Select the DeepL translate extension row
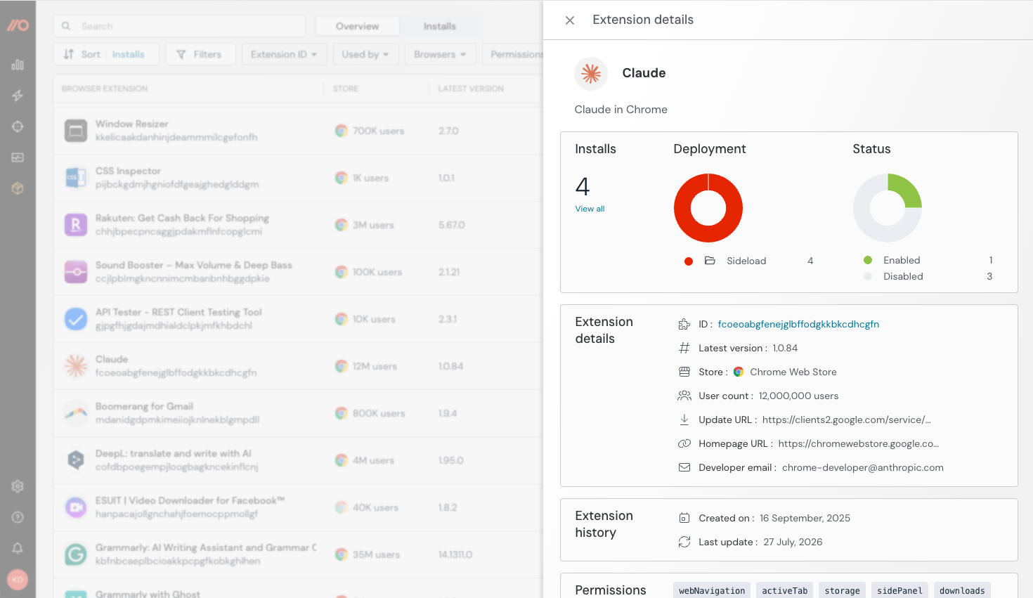This screenshot has width=1033, height=598. coord(298,460)
